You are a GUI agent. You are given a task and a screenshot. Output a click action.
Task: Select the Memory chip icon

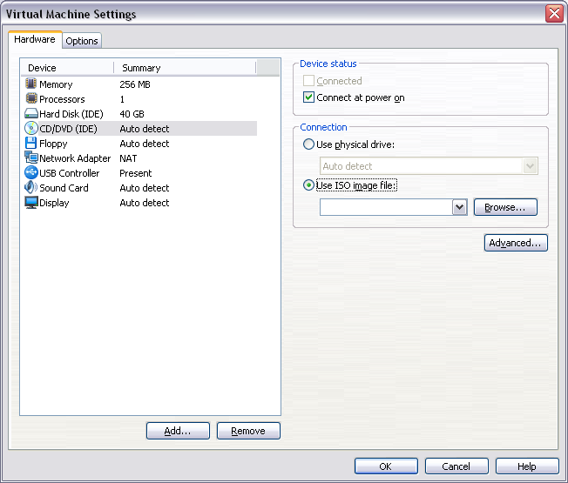click(30, 84)
